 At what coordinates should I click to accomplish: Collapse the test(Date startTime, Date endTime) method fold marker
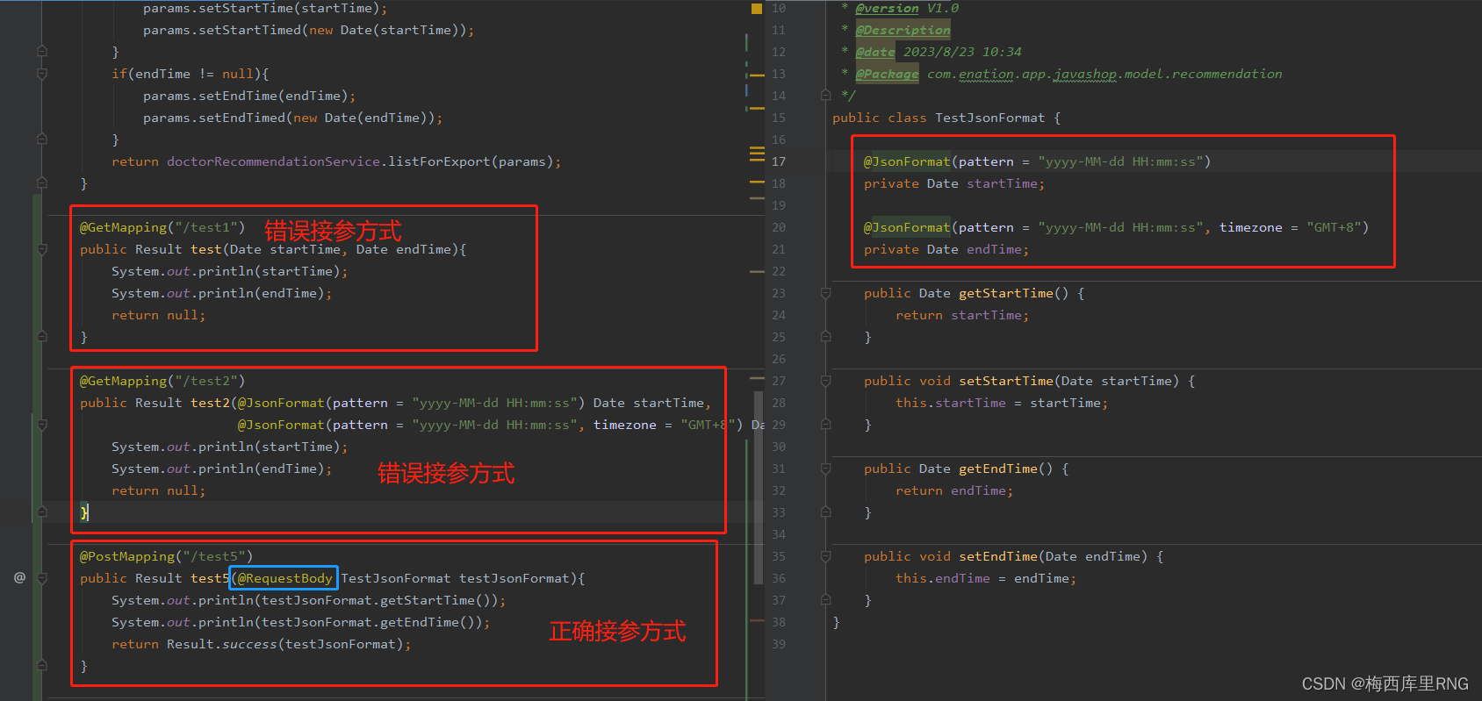42,249
